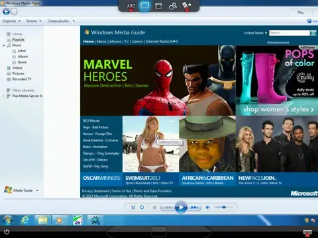318x238 pixels.
Task: Click Skyfall - Orig. Song link
Action: click(95, 167)
